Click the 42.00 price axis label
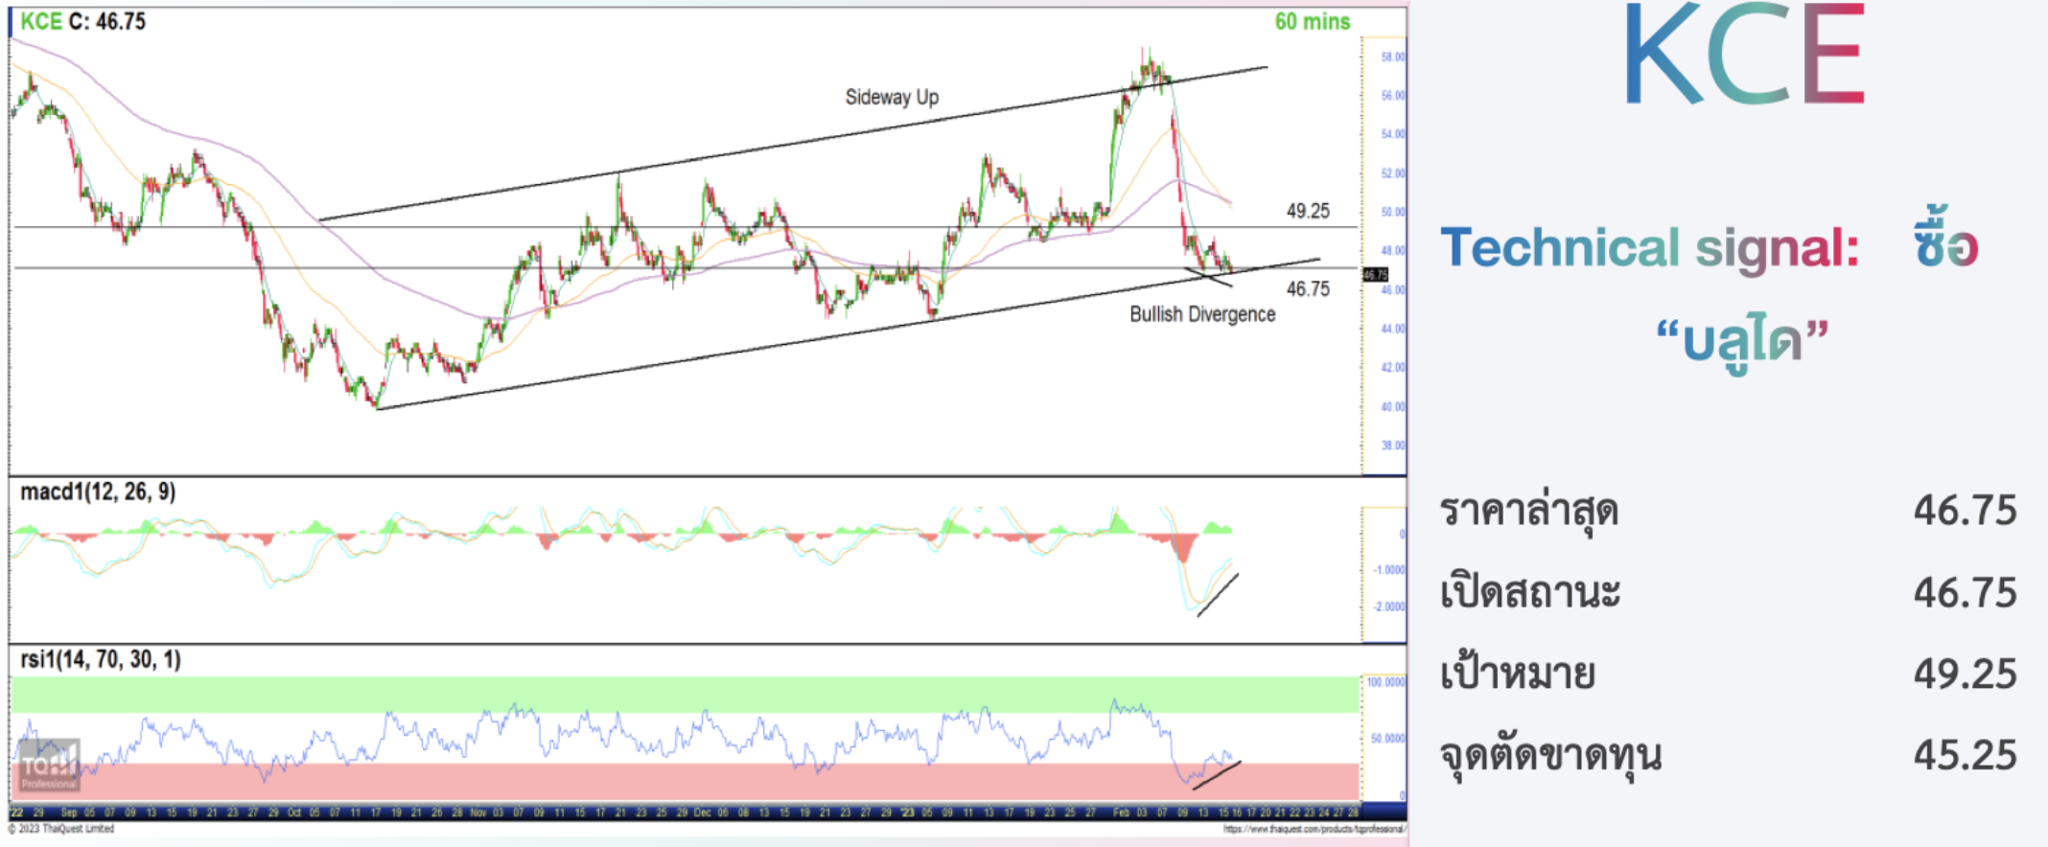The width and height of the screenshot is (2048, 847). coord(1393,368)
